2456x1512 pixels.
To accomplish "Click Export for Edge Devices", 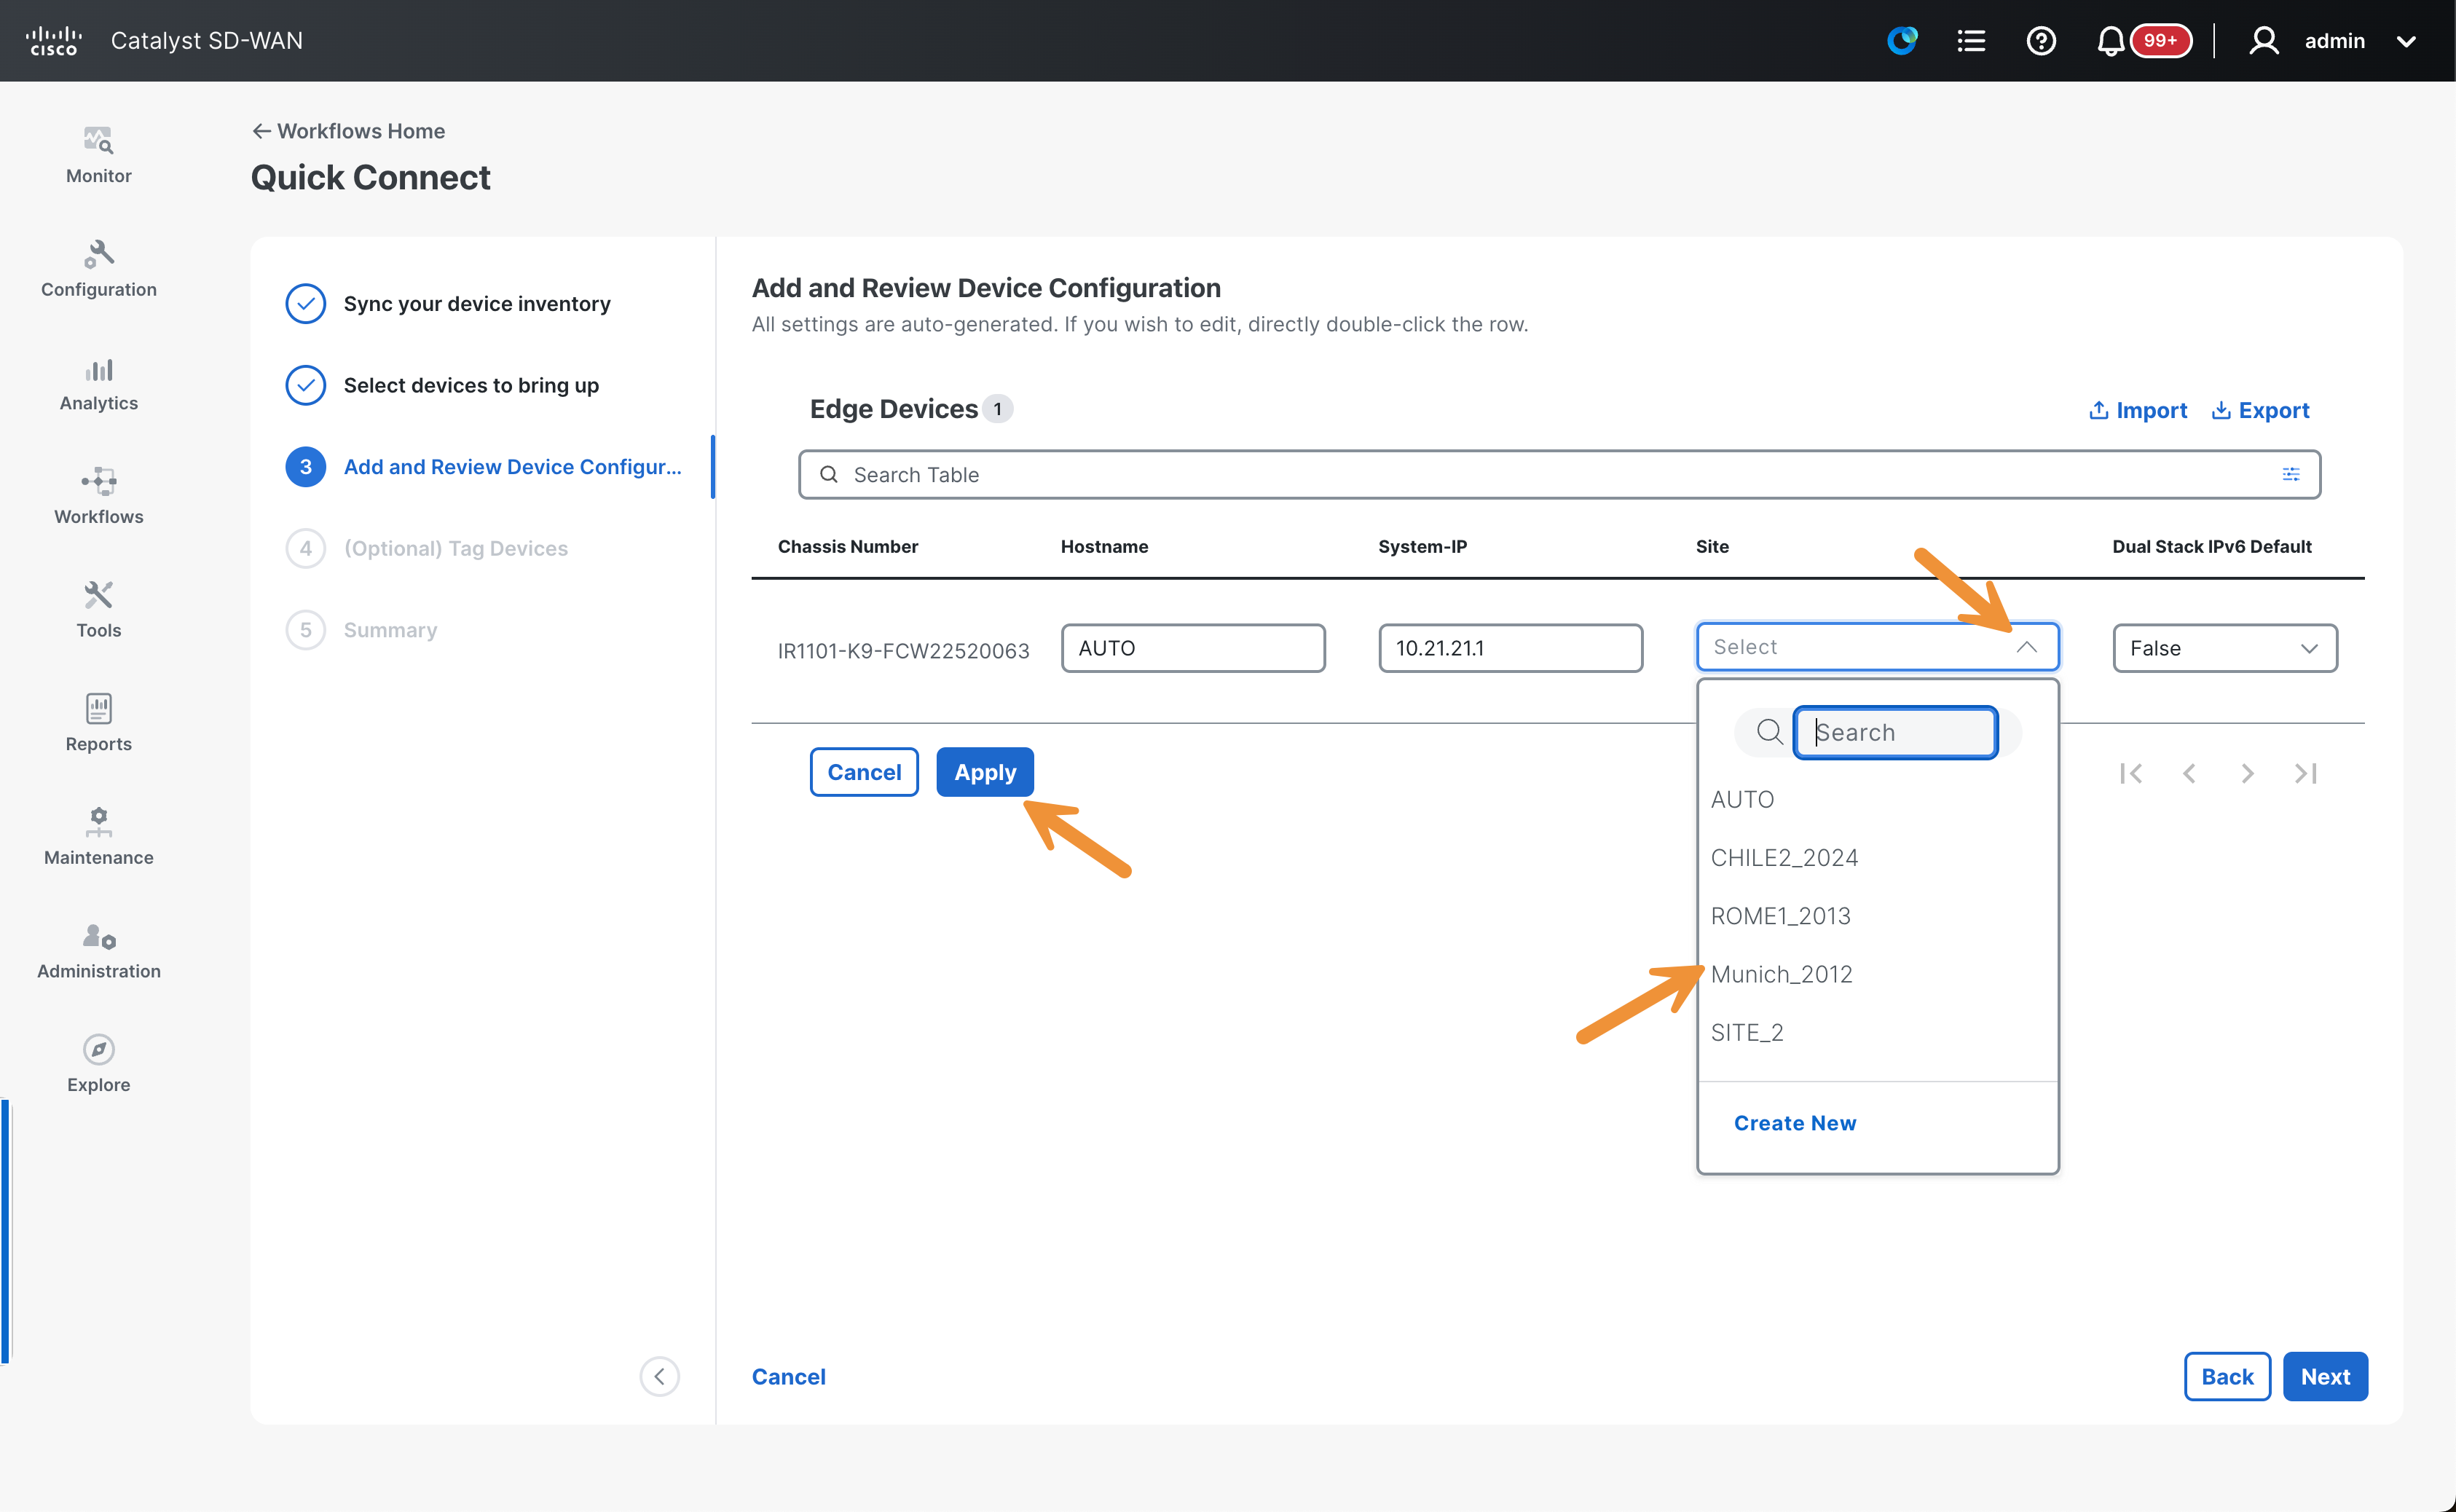I will (x=2260, y=410).
